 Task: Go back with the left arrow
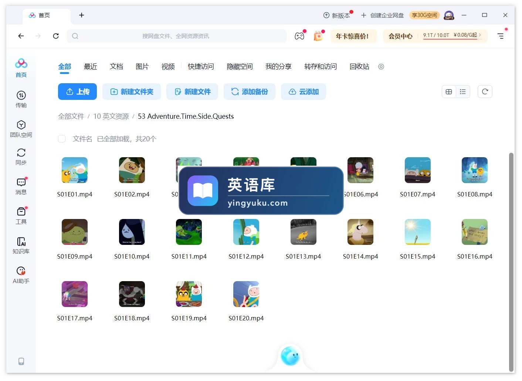pos(21,36)
